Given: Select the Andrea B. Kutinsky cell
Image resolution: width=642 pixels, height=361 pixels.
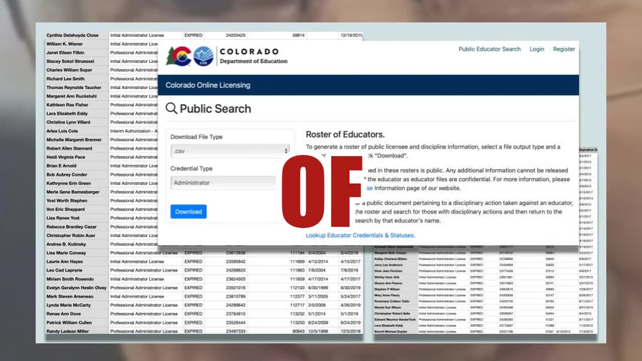Looking at the screenshot, I should click(77, 244).
